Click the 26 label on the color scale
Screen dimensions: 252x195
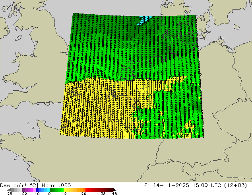pyautogui.click(x=83, y=193)
